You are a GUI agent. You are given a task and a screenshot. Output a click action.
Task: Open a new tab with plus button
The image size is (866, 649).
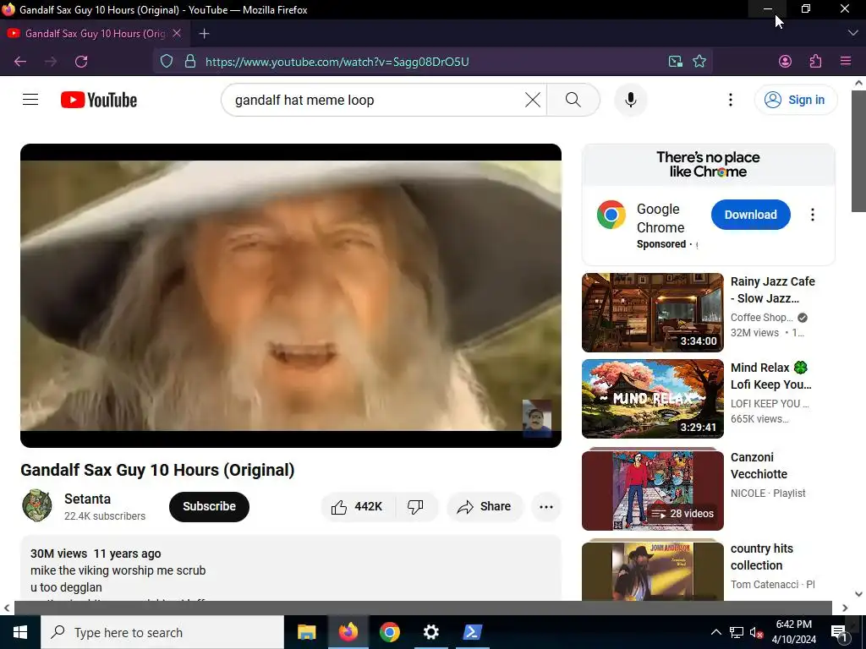[x=205, y=34]
